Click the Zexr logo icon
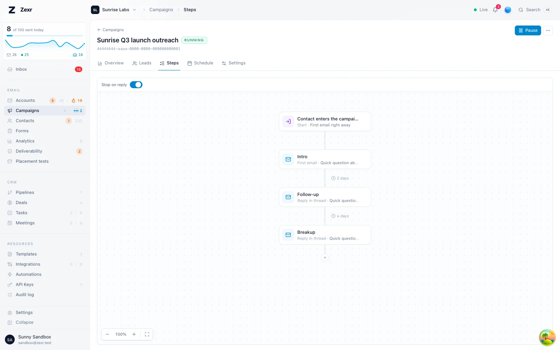Screen dimensions: 560x350 (12, 10)
